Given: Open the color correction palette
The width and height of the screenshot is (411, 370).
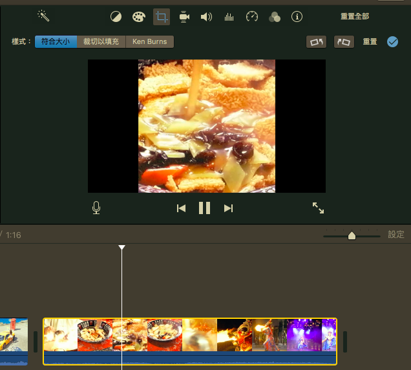Looking at the screenshot, I should pyautogui.click(x=139, y=17).
